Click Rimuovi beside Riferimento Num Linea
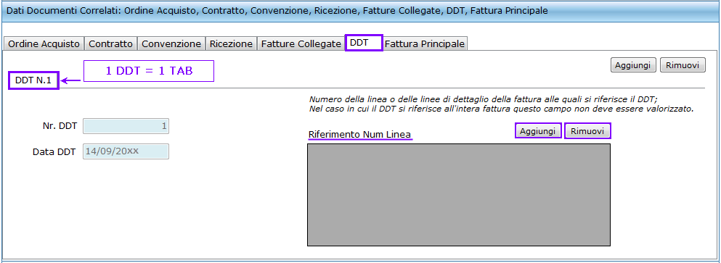 (587, 131)
